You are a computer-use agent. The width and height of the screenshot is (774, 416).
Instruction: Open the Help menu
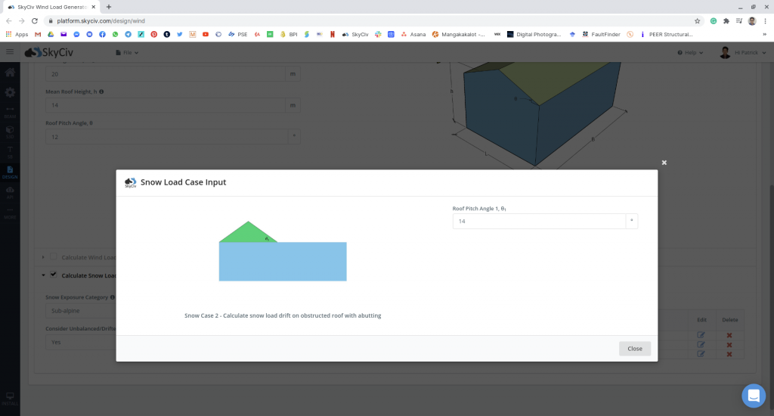[x=691, y=52]
